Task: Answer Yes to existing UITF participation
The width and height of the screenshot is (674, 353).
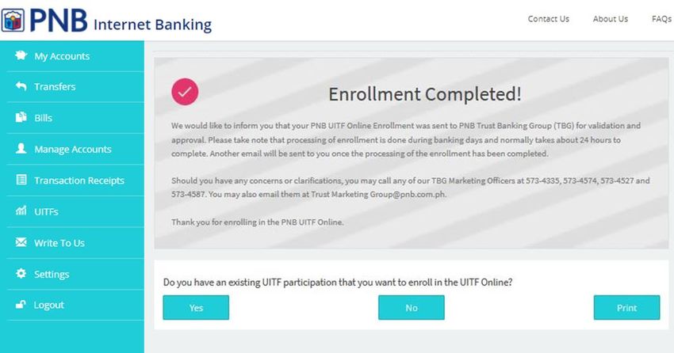Action: click(x=196, y=308)
